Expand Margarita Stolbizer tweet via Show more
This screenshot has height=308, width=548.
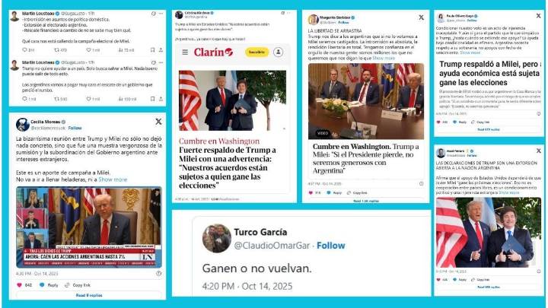coord(384,58)
